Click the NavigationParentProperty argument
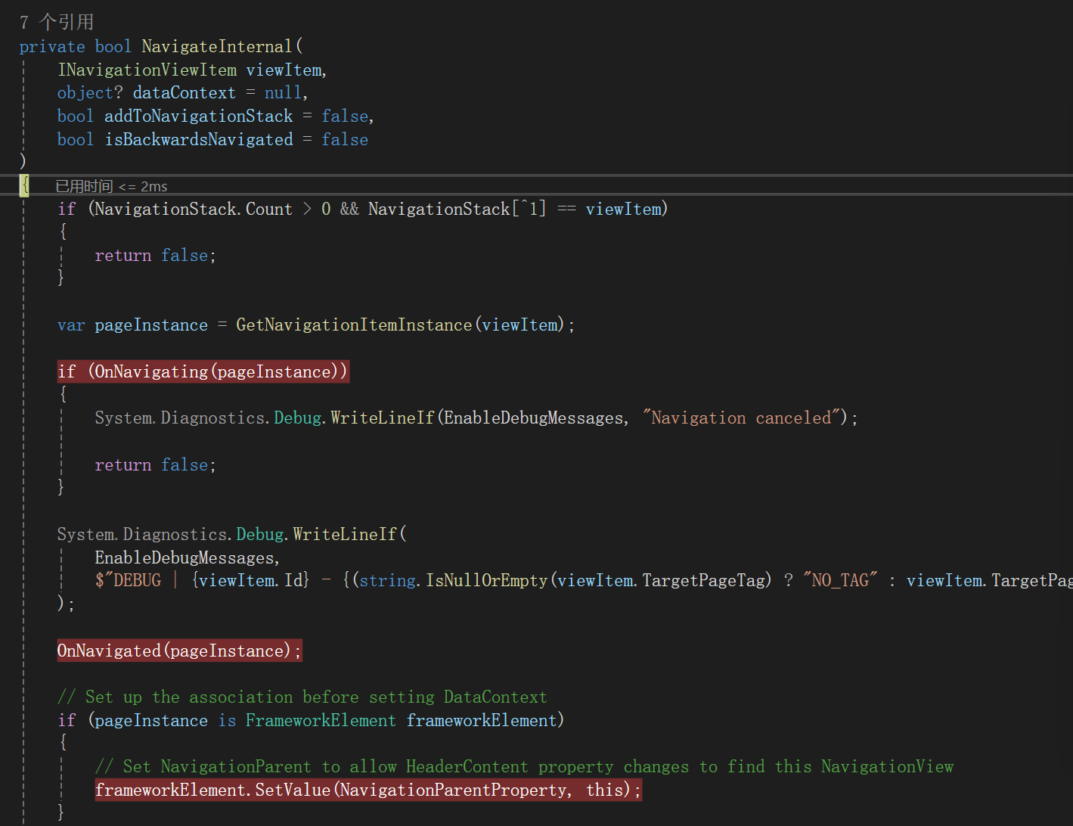 click(x=454, y=790)
